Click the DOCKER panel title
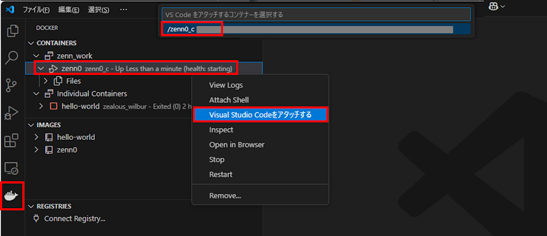This screenshot has width=547, height=236. 47,28
